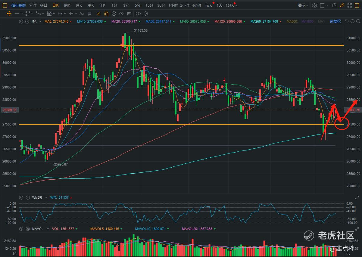Open the Tick view
The image size is (362, 257).
(208, 5)
